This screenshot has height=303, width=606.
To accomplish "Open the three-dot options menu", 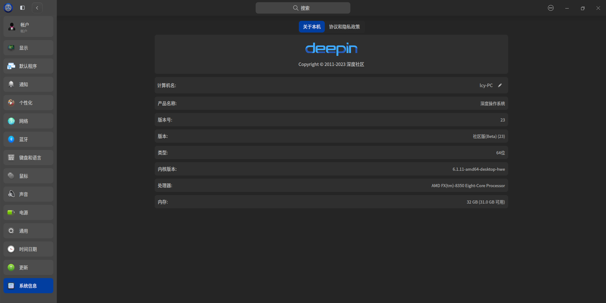I will point(551,8).
